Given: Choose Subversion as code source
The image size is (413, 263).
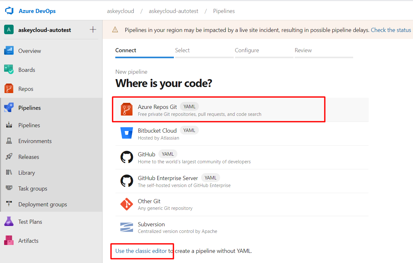Looking at the screenshot, I should [242, 228].
